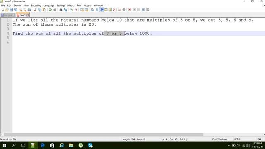Open the Macro menu

pyautogui.click(x=71, y=5)
